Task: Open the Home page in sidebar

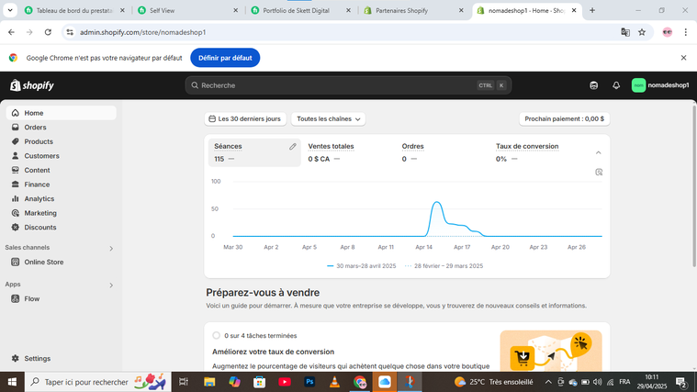Action: pyautogui.click(x=61, y=113)
